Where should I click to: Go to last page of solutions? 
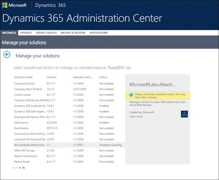(x=23, y=168)
